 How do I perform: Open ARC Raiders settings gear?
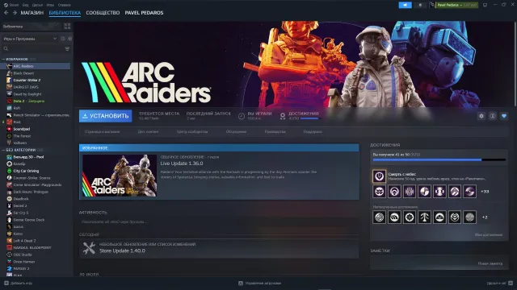coord(481,116)
